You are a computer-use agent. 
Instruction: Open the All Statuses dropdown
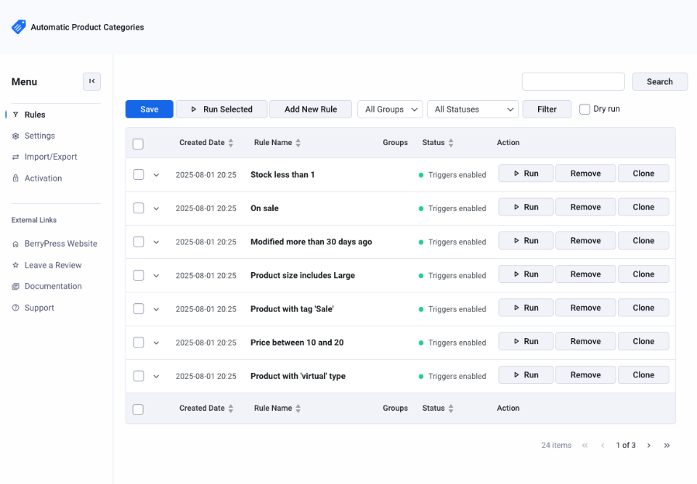(473, 109)
